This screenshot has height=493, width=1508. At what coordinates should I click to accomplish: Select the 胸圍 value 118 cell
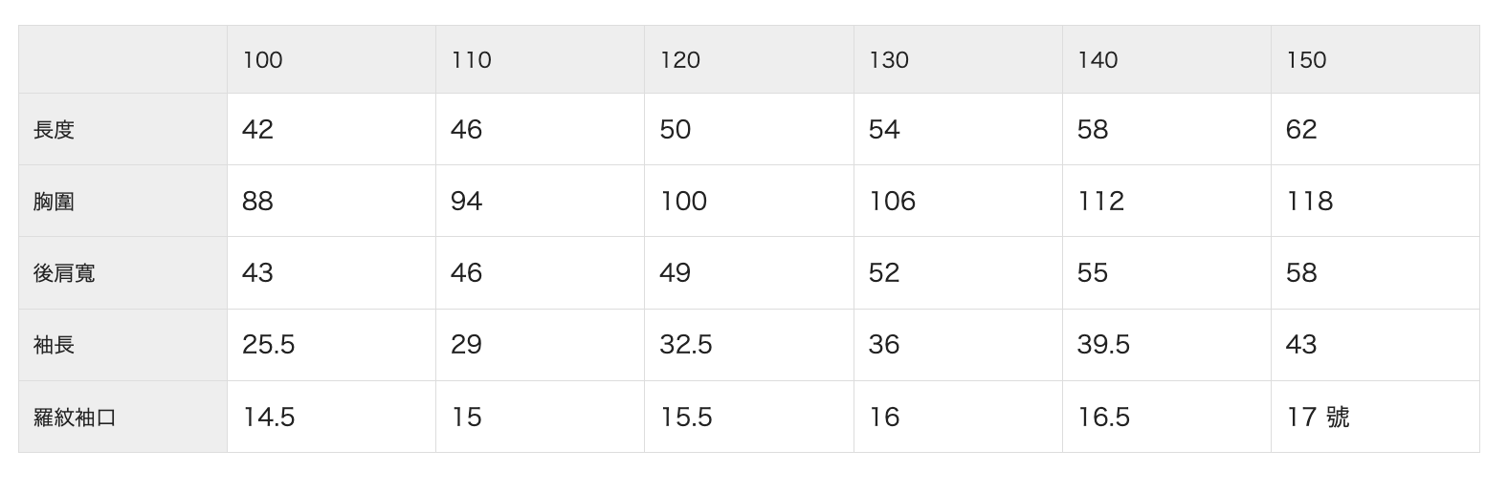coord(1309,202)
